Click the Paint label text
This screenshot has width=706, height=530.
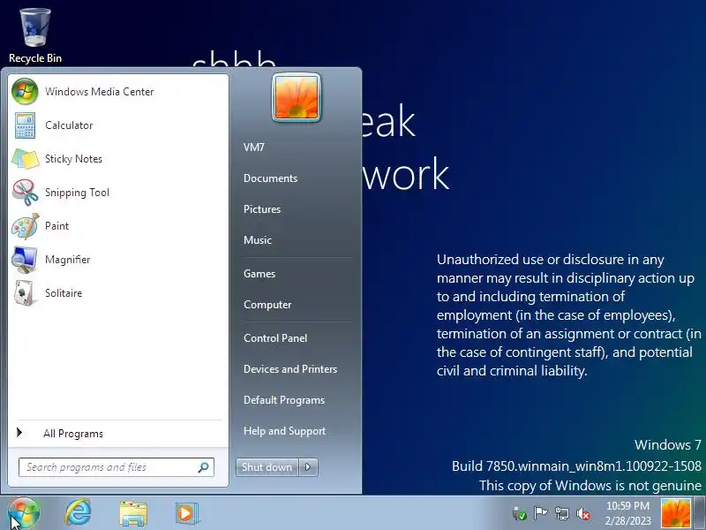tap(56, 226)
